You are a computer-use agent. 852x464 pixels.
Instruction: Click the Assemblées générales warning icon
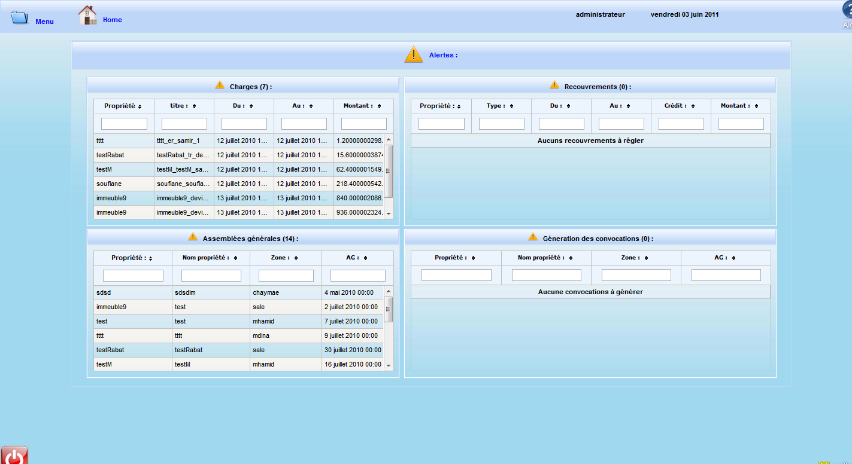coord(193,237)
